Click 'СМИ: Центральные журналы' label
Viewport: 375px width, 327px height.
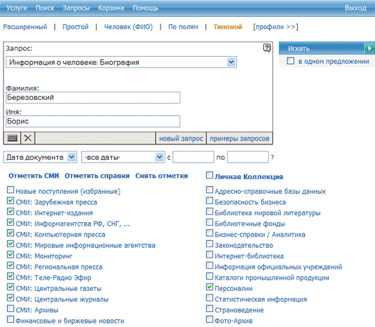pos(62,299)
